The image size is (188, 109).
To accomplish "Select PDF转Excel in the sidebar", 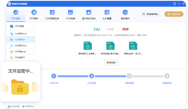I will tap(21, 51).
